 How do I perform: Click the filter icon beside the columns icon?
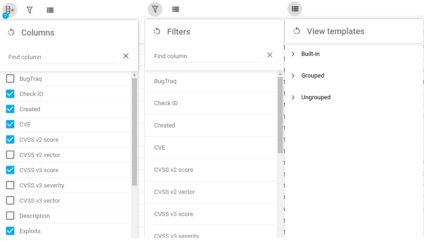30,10
